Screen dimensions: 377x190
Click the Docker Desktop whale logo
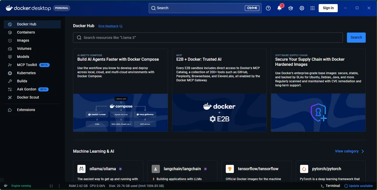9,8
